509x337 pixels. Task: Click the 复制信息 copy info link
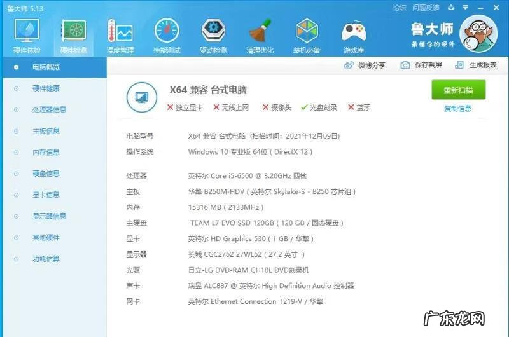pyautogui.click(x=457, y=108)
